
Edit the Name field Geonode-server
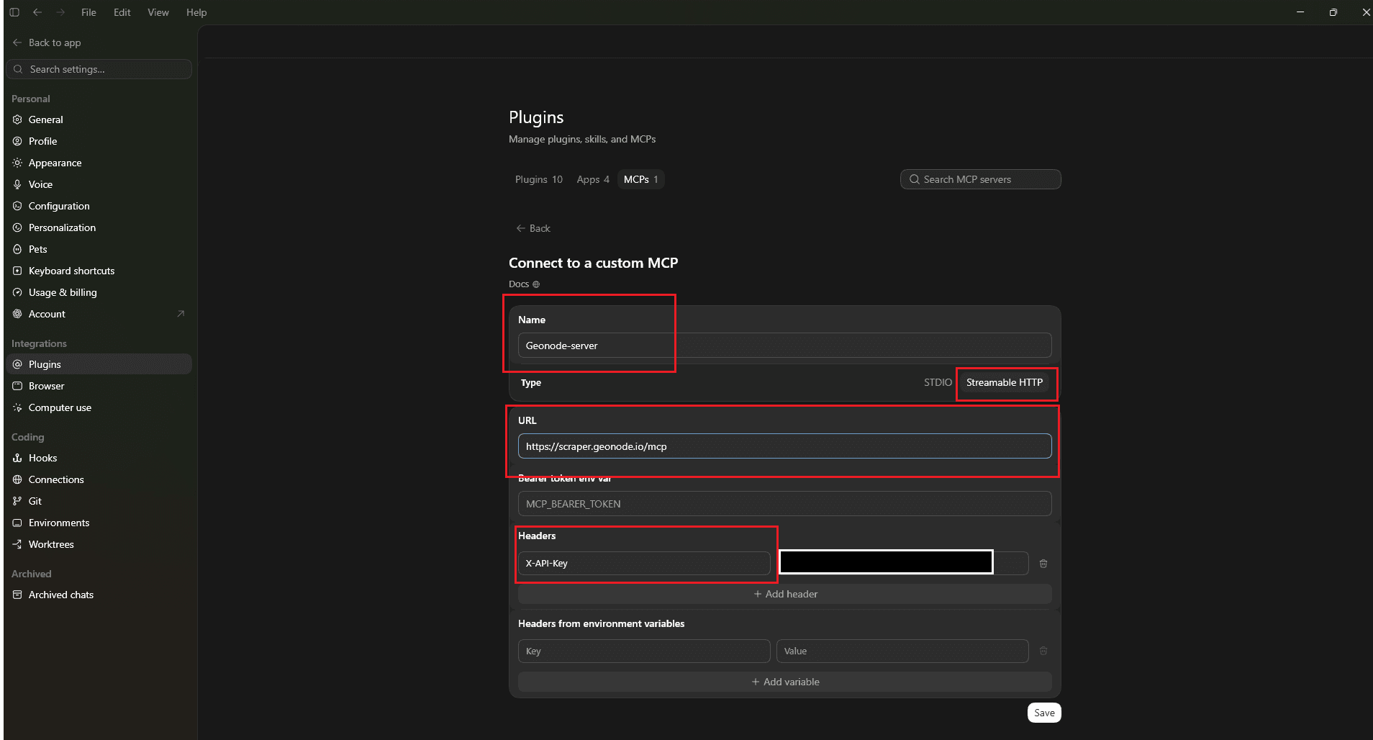(x=784, y=346)
